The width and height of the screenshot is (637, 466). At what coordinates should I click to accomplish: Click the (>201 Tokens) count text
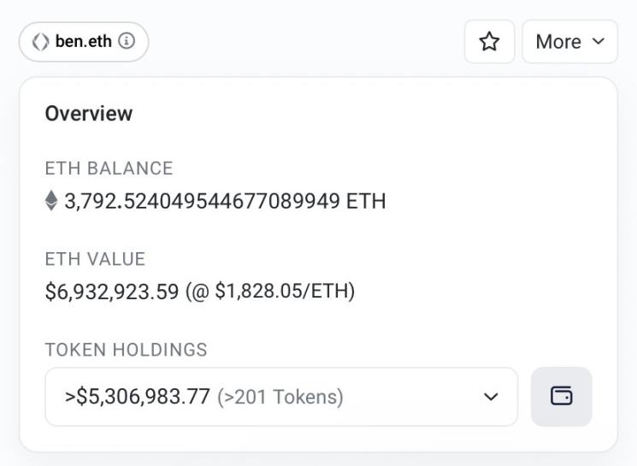coord(280,397)
